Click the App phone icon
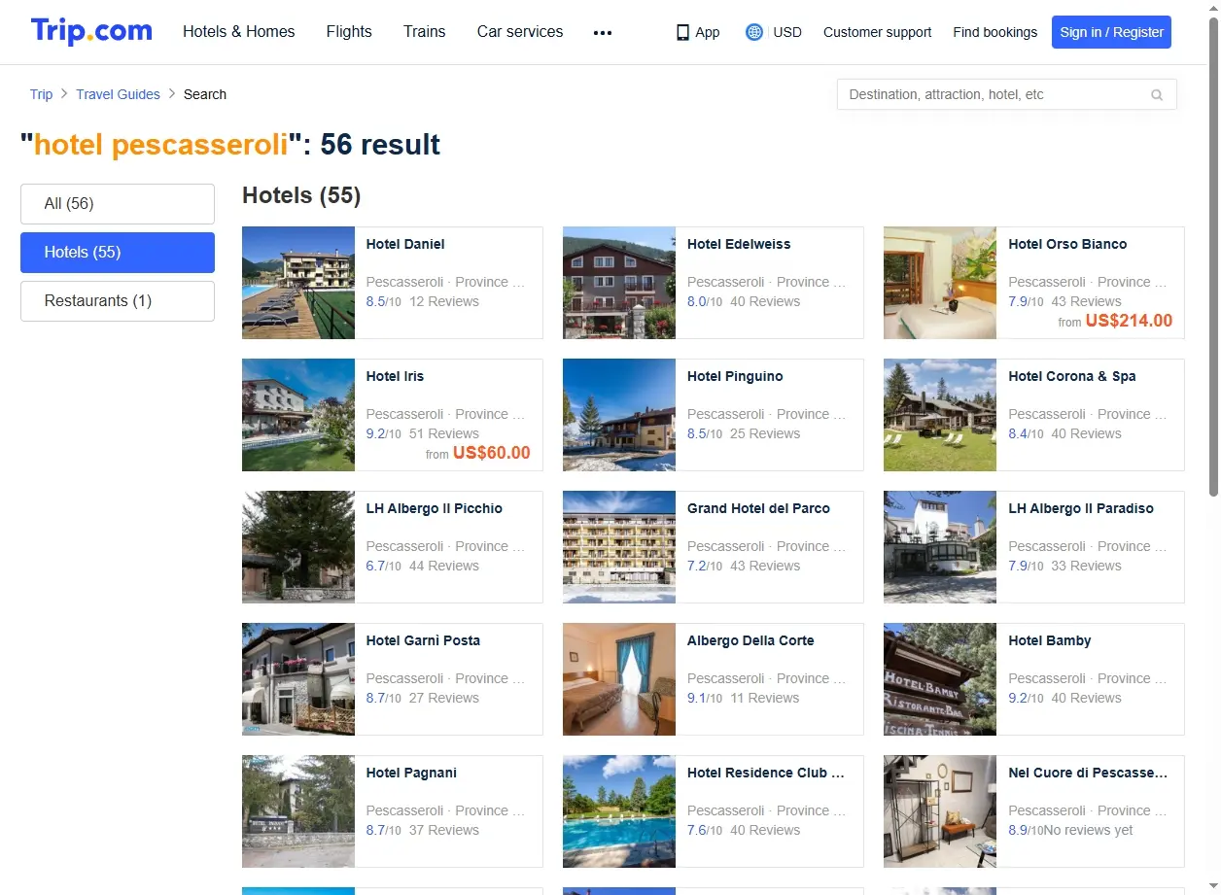 pyautogui.click(x=682, y=32)
